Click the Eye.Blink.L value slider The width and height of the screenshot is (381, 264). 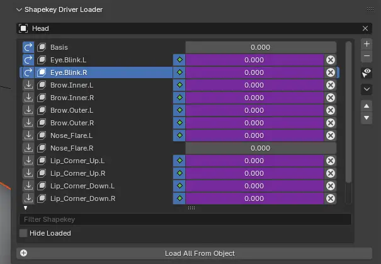[254, 60]
